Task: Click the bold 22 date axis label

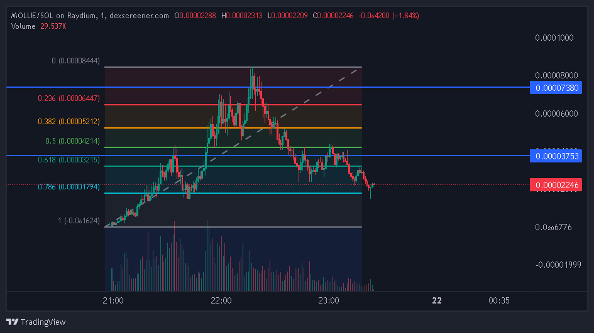Action: click(x=437, y=300)
